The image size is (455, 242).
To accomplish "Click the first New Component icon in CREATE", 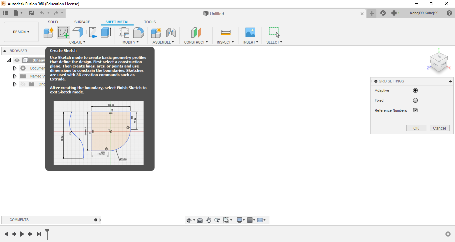I will click(x=49, y=33).
